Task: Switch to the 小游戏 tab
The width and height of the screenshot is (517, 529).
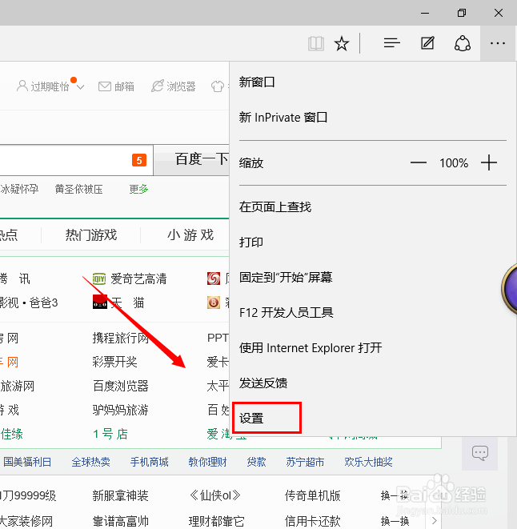Action: (190, 235)
